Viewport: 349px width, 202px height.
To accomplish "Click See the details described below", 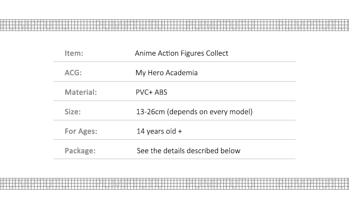I will coord(188,151).
